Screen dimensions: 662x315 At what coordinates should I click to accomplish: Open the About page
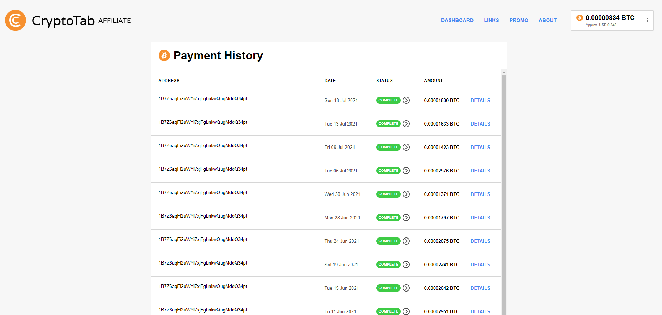tap(548, 20)
